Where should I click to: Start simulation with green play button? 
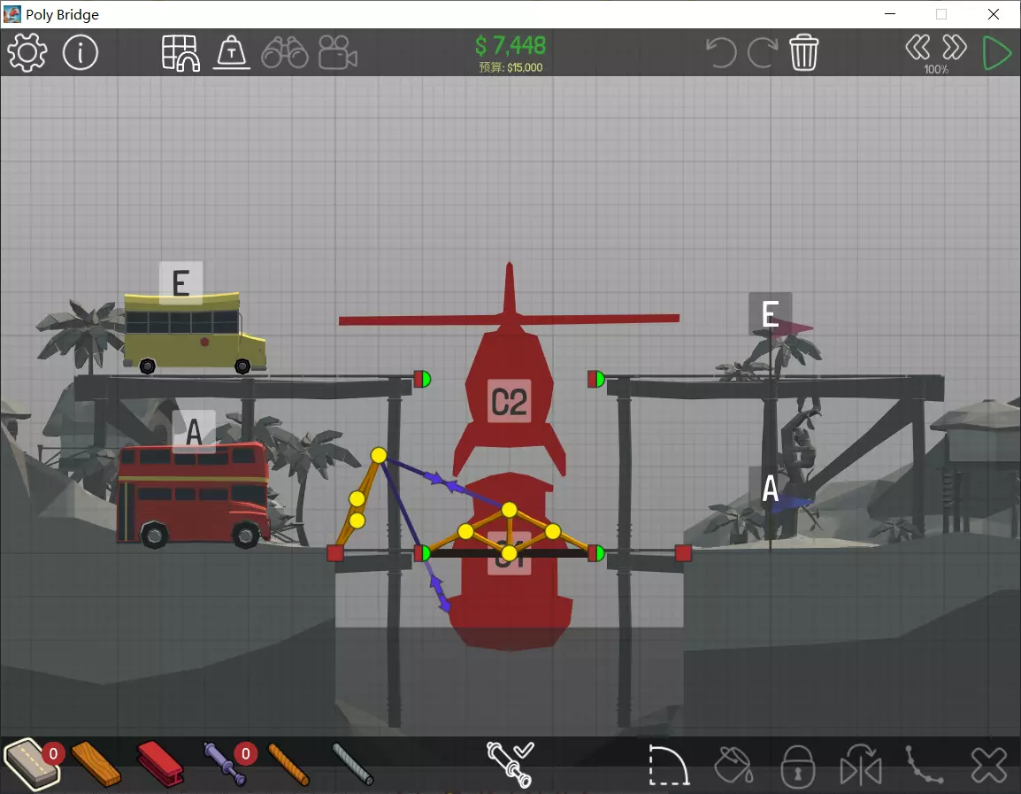[x=996, y=53]
